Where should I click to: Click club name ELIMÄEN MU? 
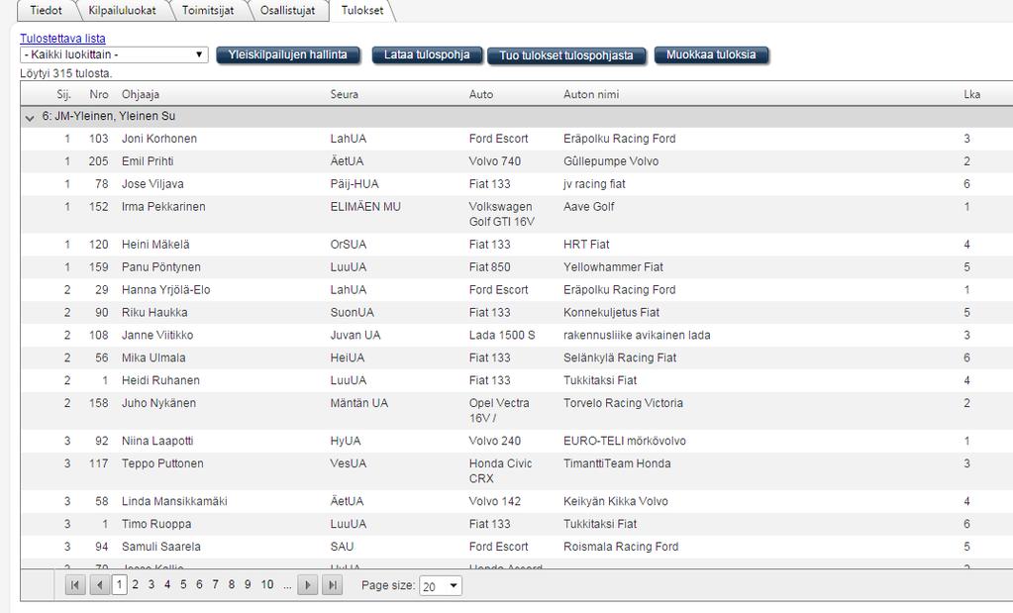(x=365, y=206)
